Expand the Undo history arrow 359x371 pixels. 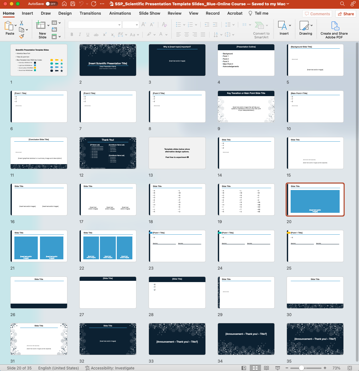pos(87,4)
